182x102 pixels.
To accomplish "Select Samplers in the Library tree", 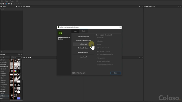I will (x=3, y=76).
